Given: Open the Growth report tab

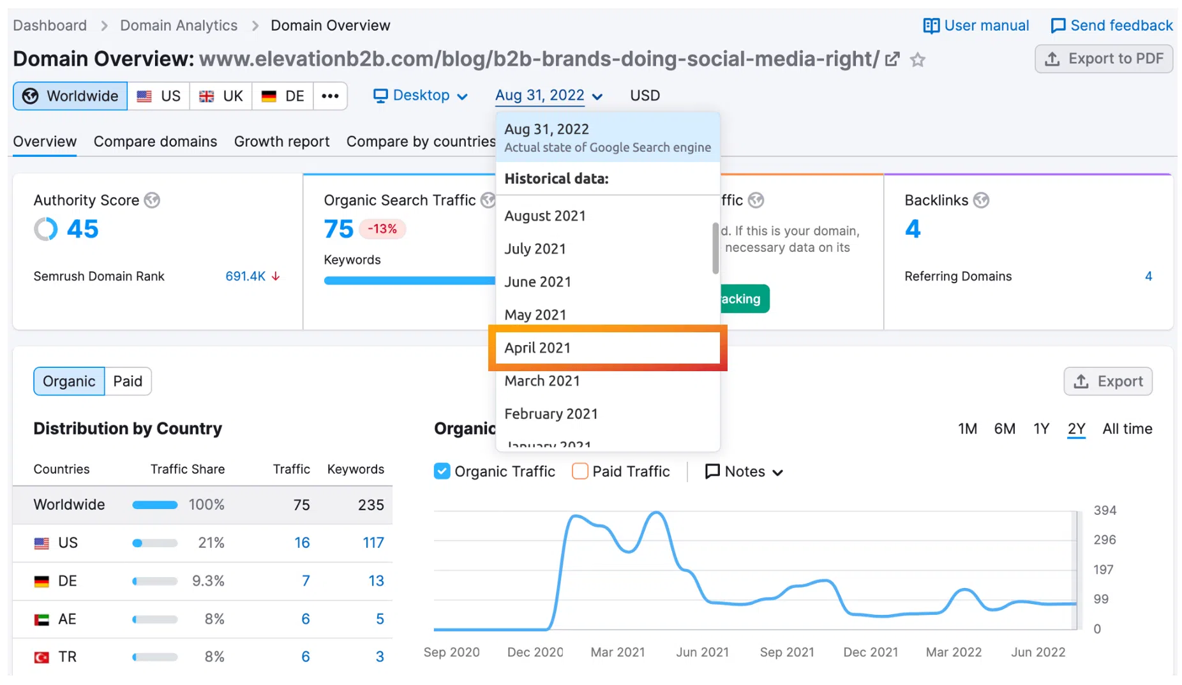Looking at the screenshot, I should tap(281, 142).
